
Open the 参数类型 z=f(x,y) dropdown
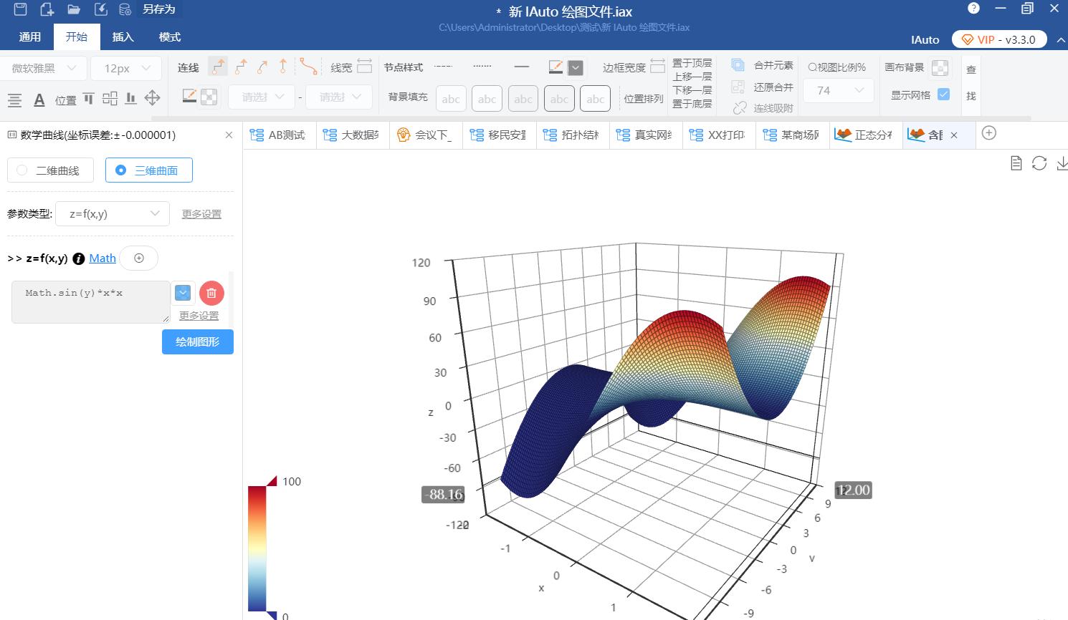pyautogui.click(x=113, y=214)
